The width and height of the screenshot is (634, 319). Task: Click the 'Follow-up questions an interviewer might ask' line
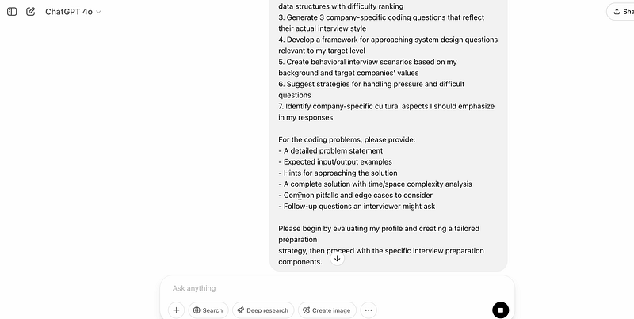pyautogui.click(x=359, y=206)
